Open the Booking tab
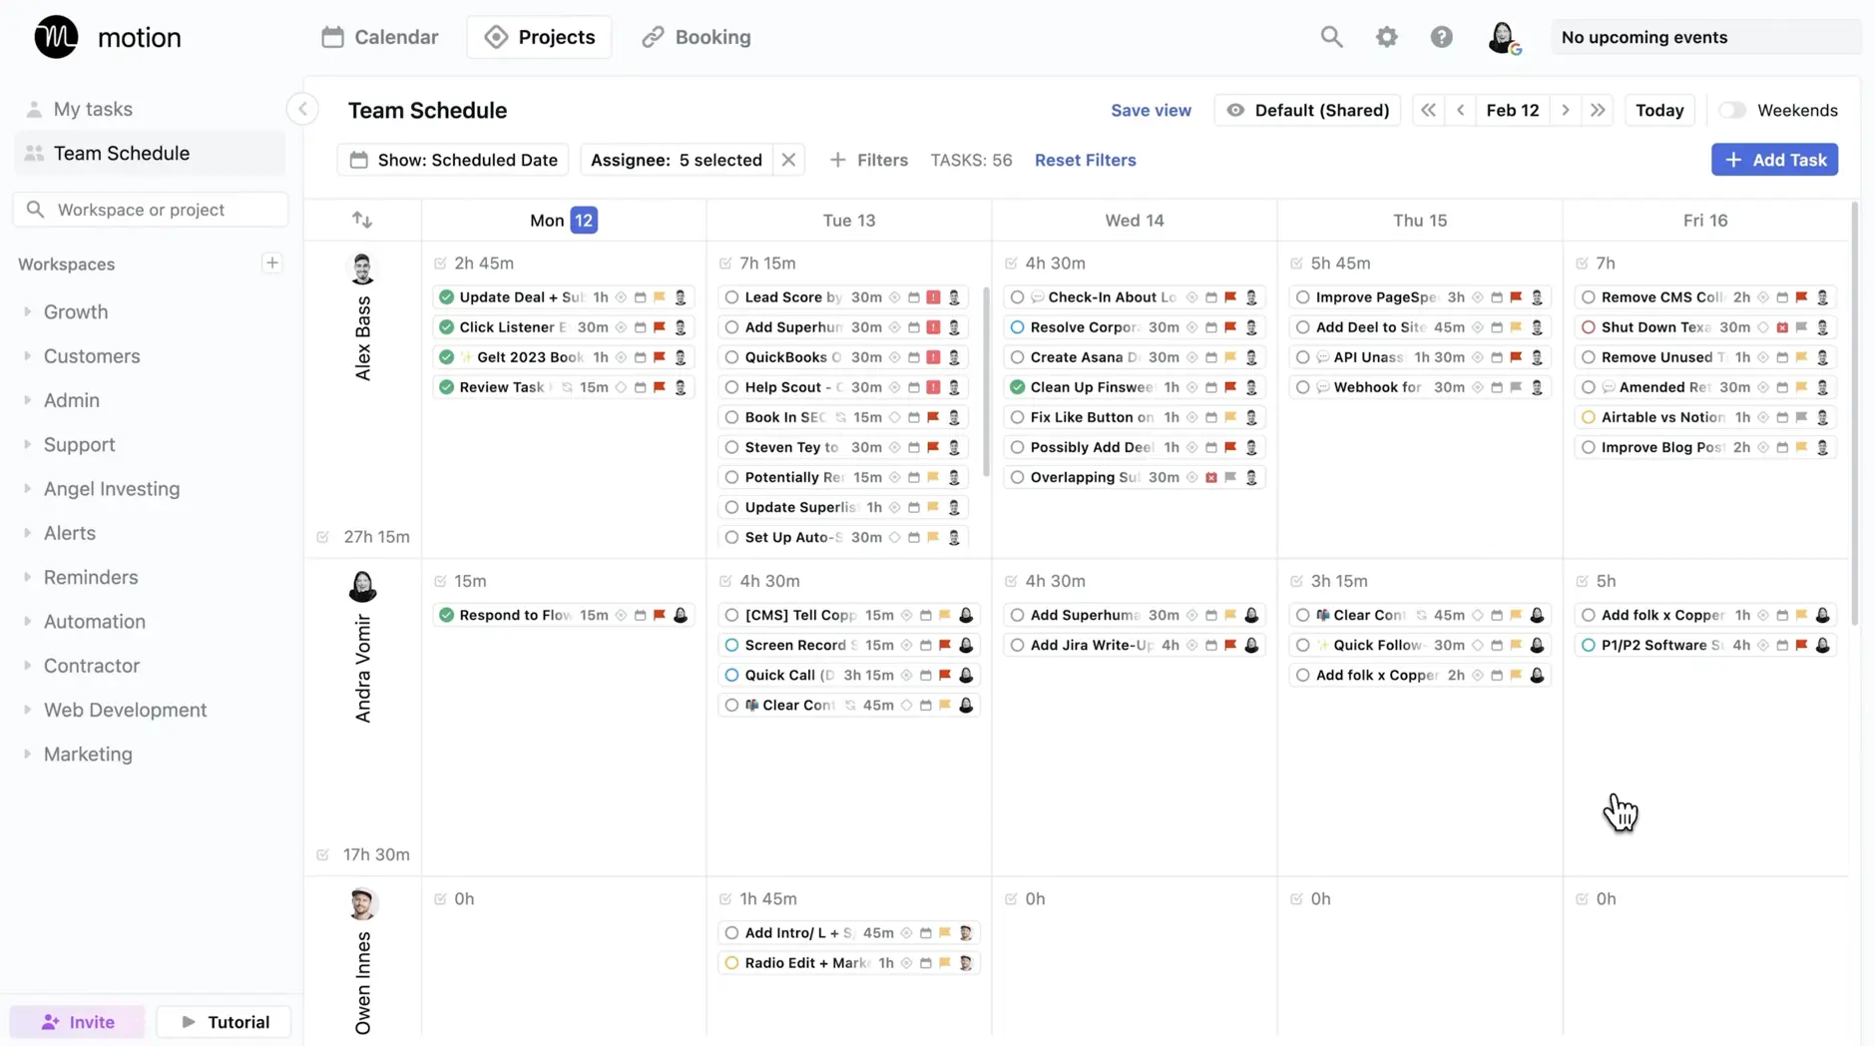1875x1046 pixels. (697, 37)
